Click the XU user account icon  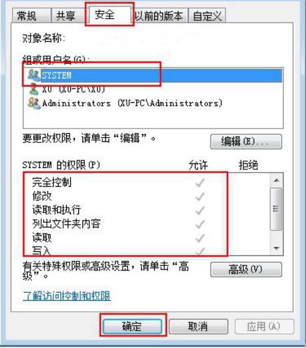coord(34,89)
